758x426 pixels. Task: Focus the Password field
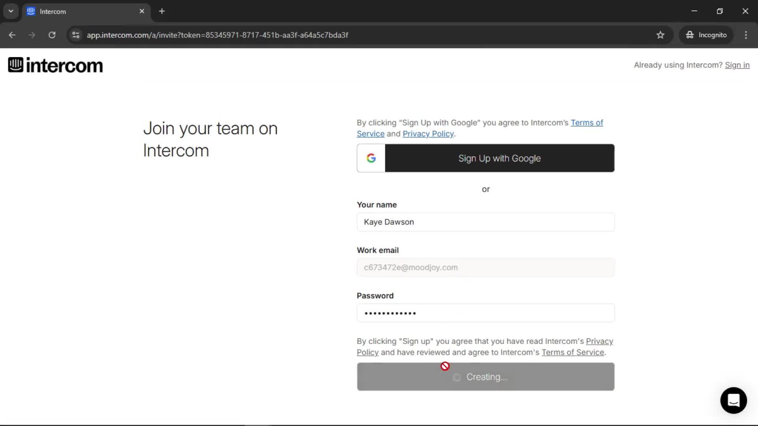[x=486, y=313]
